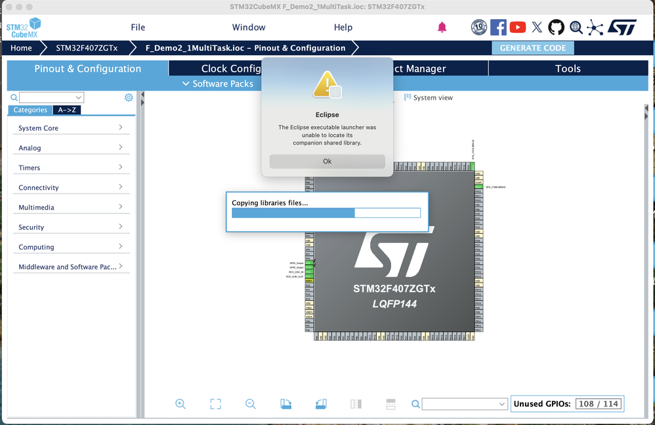
Task: Rotate the chip view clockwise icon
Action: point(285,404)
